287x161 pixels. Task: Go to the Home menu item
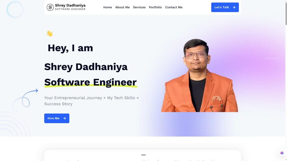107,7
